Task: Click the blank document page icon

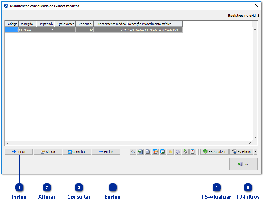Action: 148,152
